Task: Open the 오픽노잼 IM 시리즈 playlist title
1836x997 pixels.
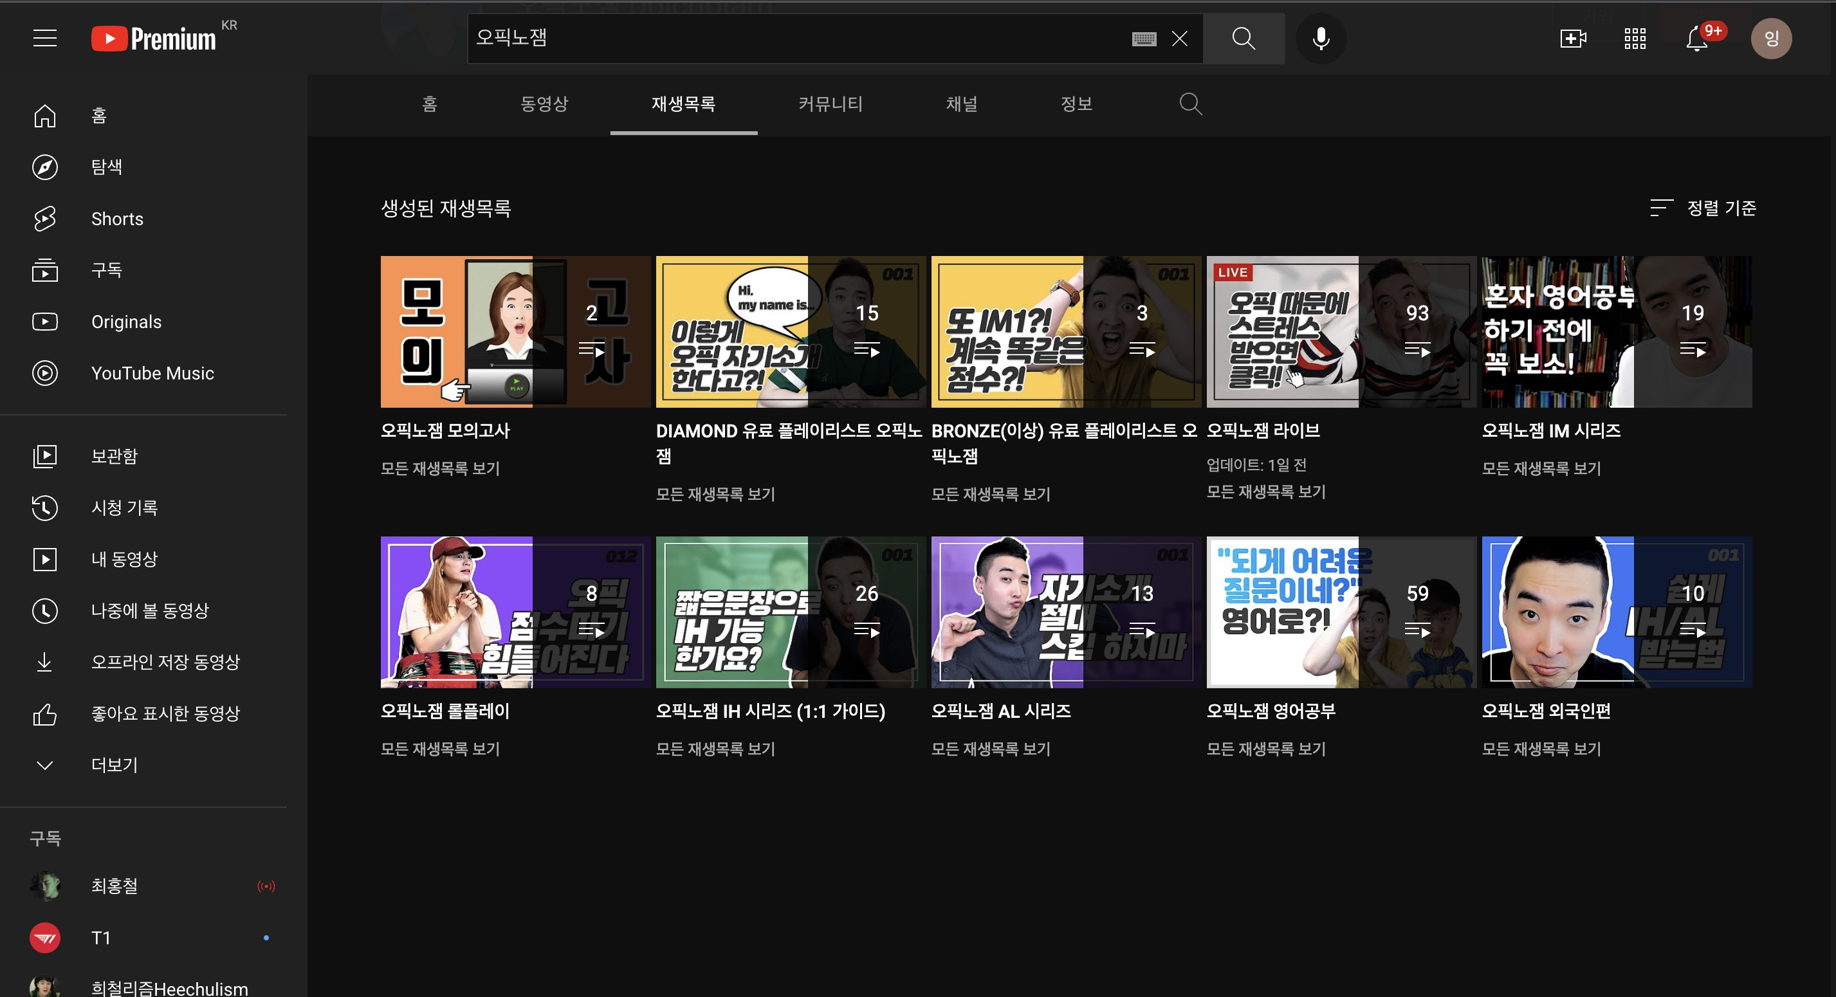Action: pyautogui.click(x=1551, y=430)
